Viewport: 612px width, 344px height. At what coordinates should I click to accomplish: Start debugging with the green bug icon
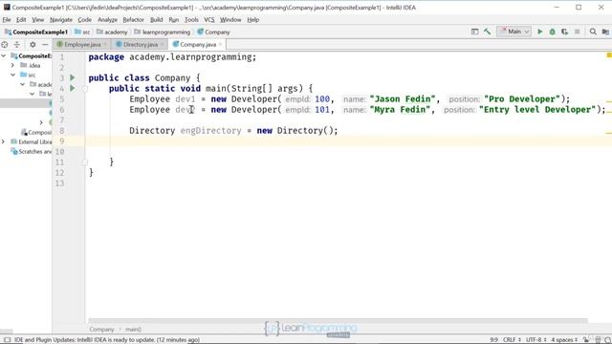click(x=553, y=32)
